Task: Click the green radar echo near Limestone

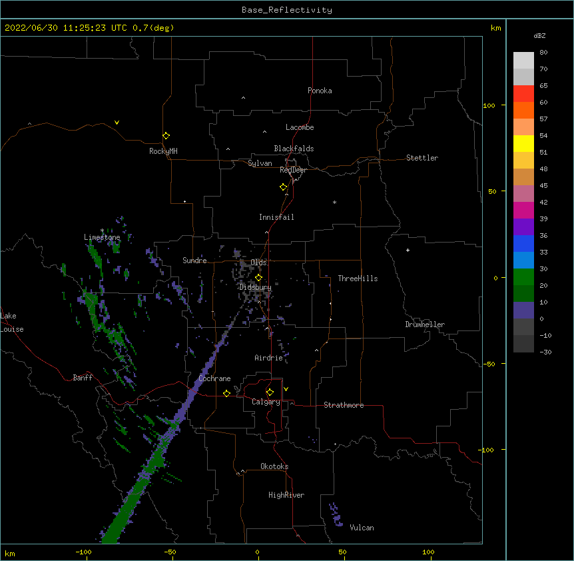Action: [x=95, y=255]
